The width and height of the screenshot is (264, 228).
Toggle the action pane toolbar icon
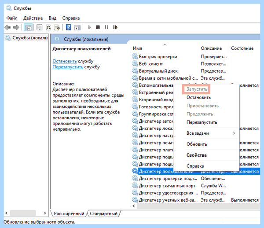pyautogui.click(x=77, y=27)
